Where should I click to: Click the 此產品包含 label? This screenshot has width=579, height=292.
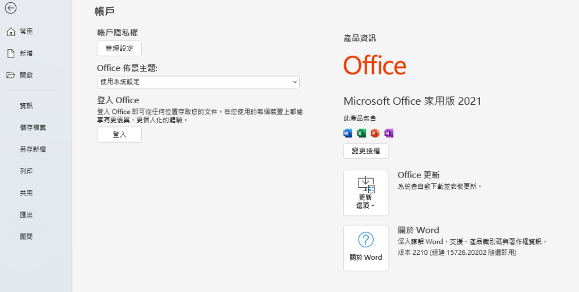[x=360, y=118]
